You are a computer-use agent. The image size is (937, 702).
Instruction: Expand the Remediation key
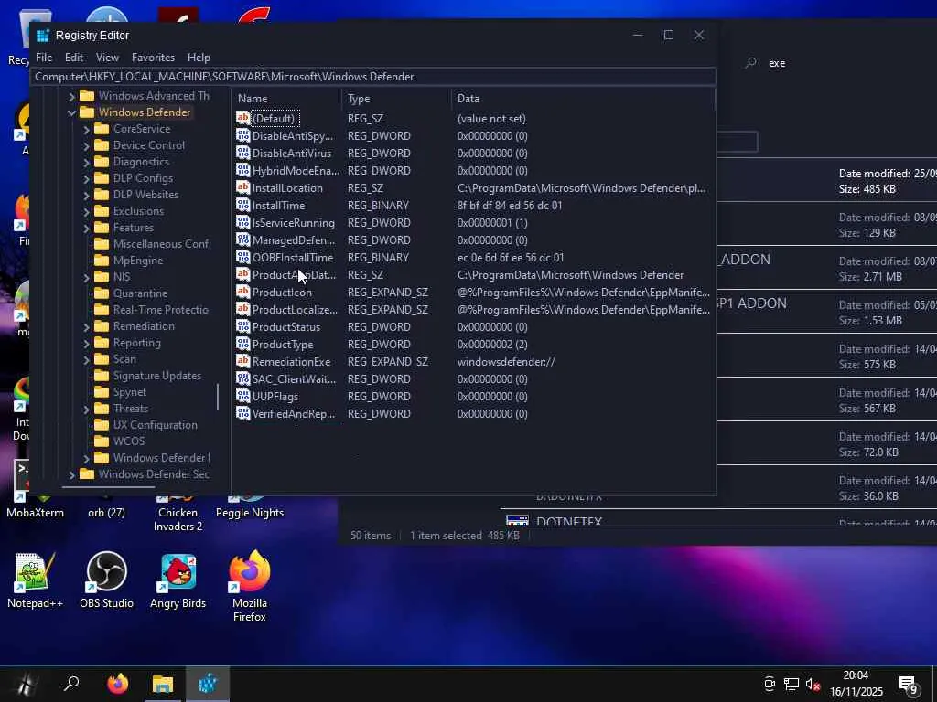[x=86, y=326]
